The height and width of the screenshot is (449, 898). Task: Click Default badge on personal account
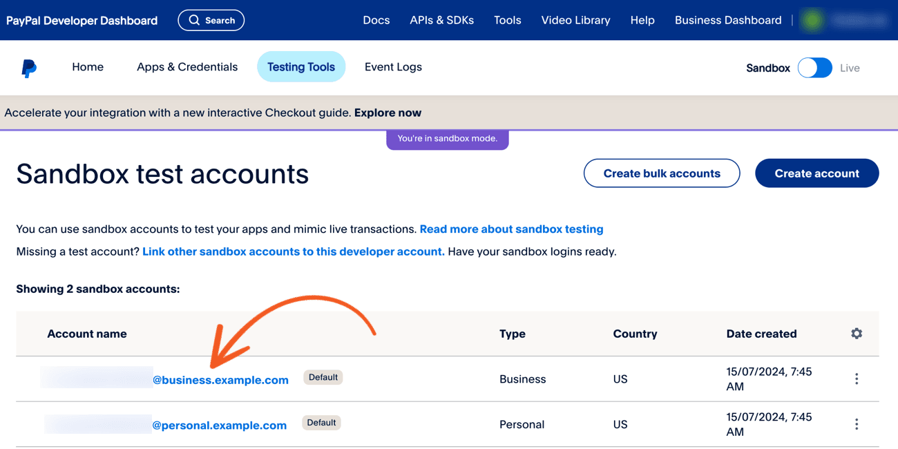pyautogui.click(x=321, y=423)
